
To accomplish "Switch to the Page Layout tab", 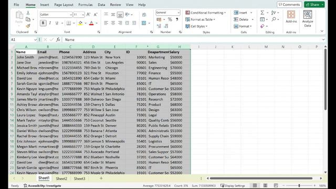I will pyautogui.click(x=64, y=5).
